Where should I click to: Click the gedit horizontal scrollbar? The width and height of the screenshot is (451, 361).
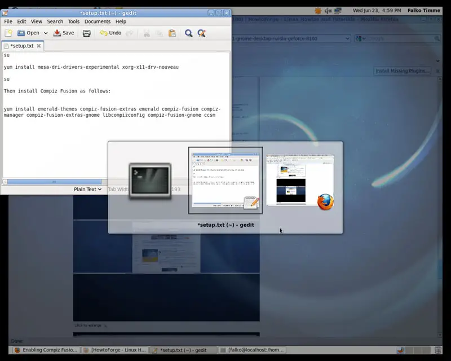tap(54, 182)
